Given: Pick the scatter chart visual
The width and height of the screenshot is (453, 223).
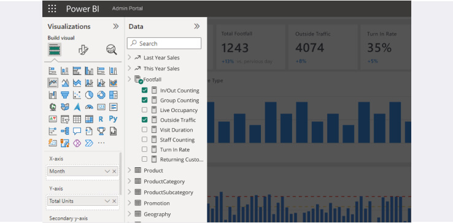Looking at the screenshot, I should click(77, 95).
